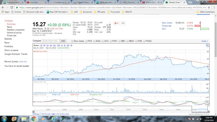The width and height of the screenshot is (217, 122).
Task: Set chart zoom to All
Action: point(71,45)
